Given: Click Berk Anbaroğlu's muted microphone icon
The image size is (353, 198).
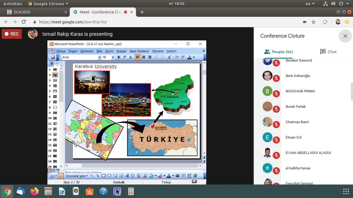Looking at the screenshot, I should click(276, 78).
